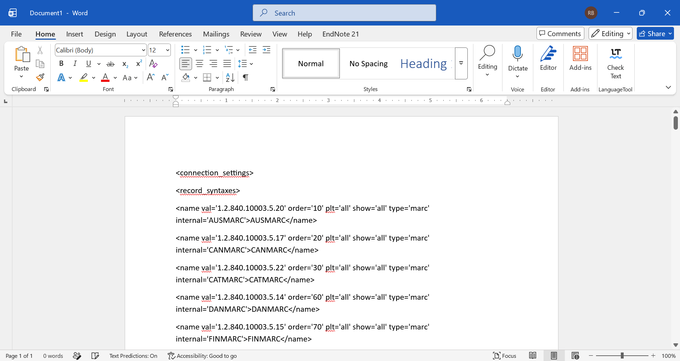Collapse the ribbon chevron

(x=668, y=87)
